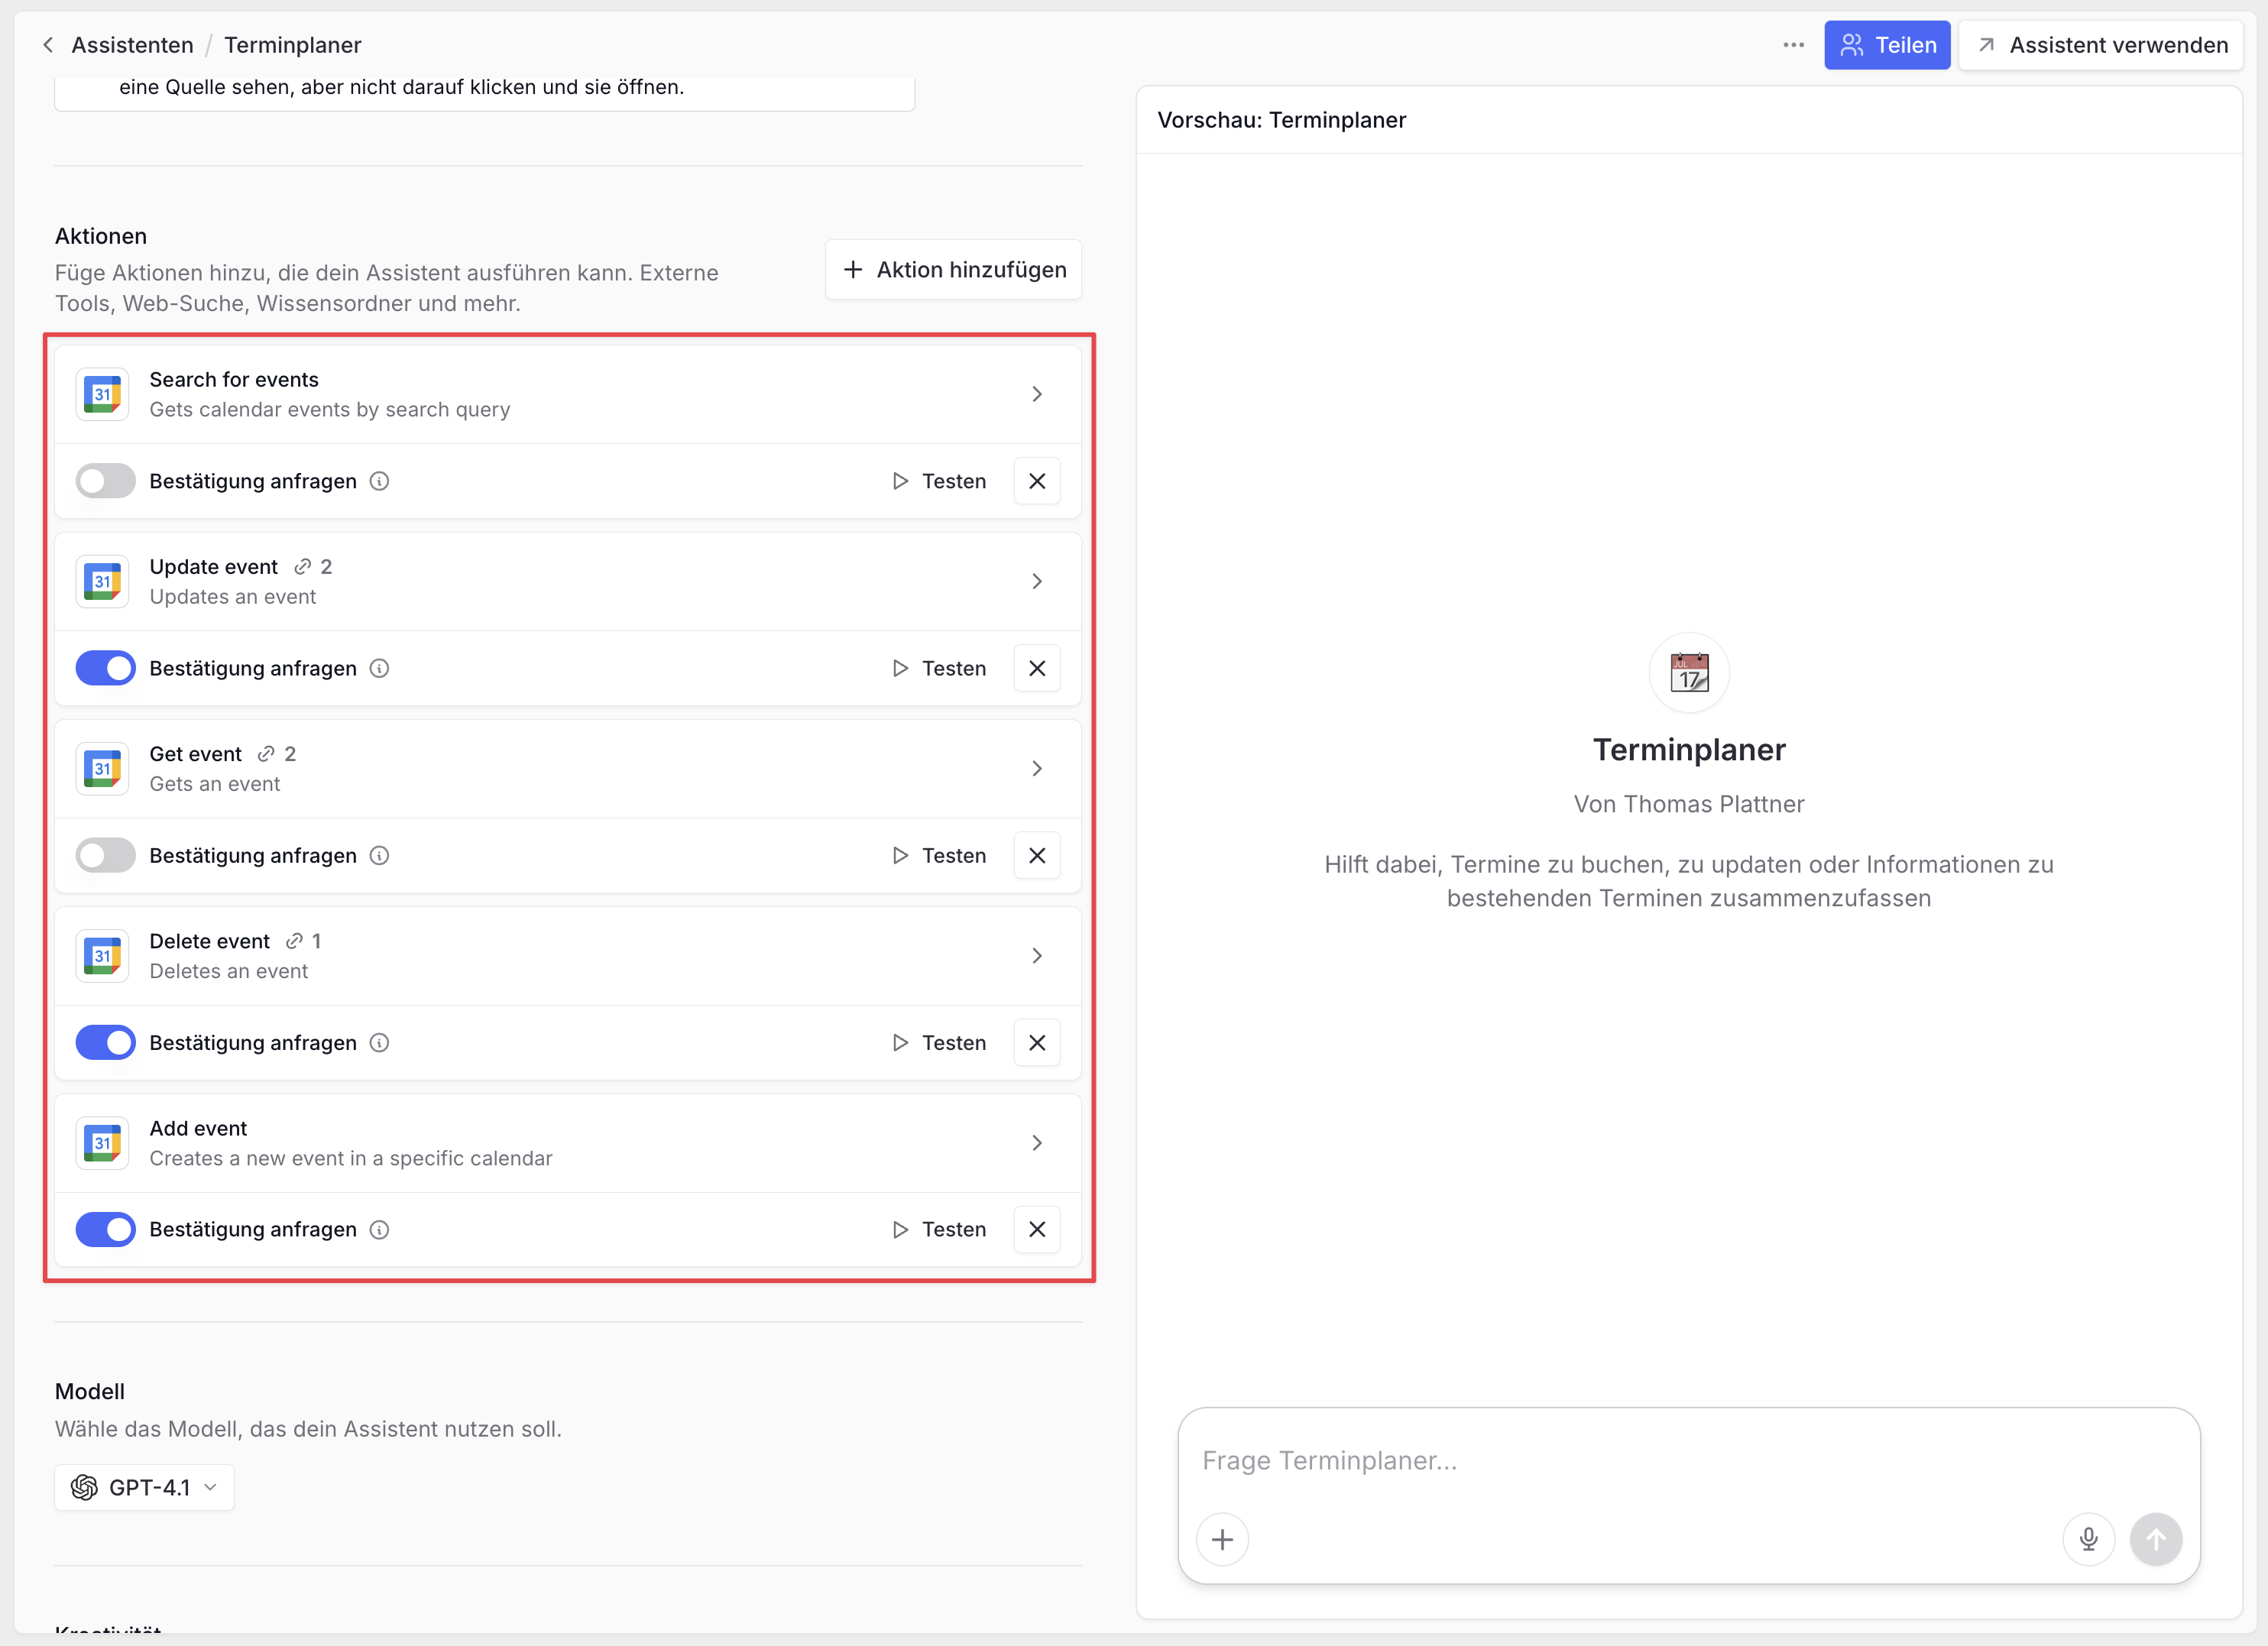Click the send arrow button in preview
Viewport: 2268px width, 1646px height.
(2155, 1539)
